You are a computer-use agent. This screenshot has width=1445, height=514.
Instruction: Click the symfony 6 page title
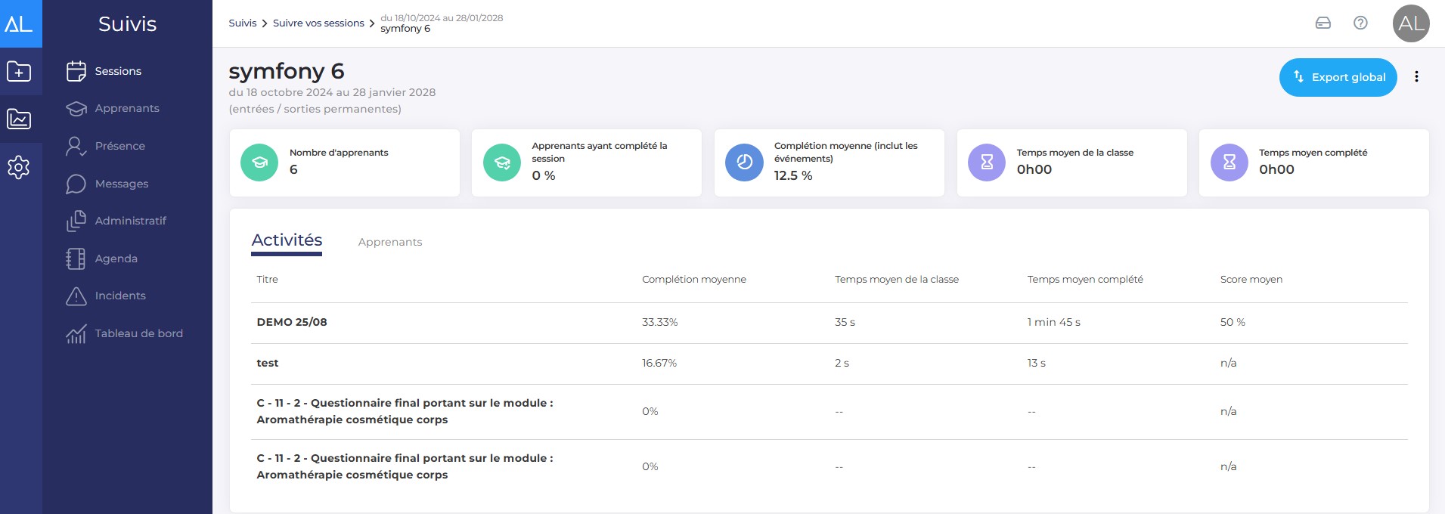click(x=287, y=71)
